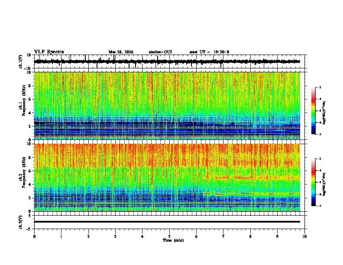Click the "8" tick on the Time axis
The image size is (343, 265).
coord(250,236)
